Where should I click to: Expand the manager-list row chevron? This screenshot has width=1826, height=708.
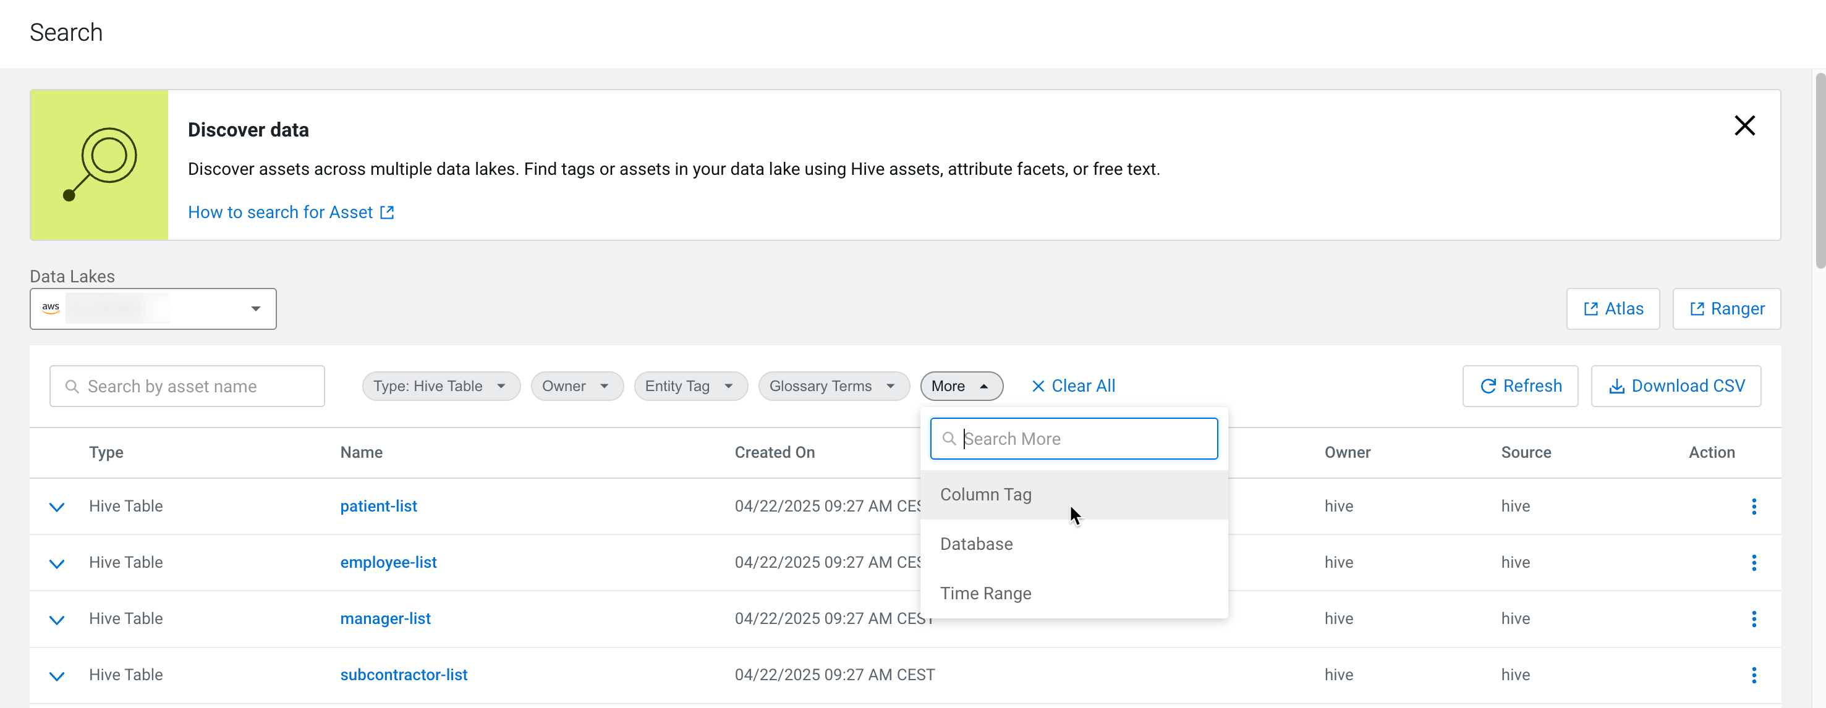pos(57,620)
